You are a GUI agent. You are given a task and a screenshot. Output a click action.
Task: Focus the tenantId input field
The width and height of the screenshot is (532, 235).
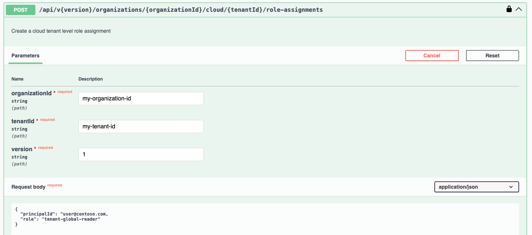tap(141, 127)
